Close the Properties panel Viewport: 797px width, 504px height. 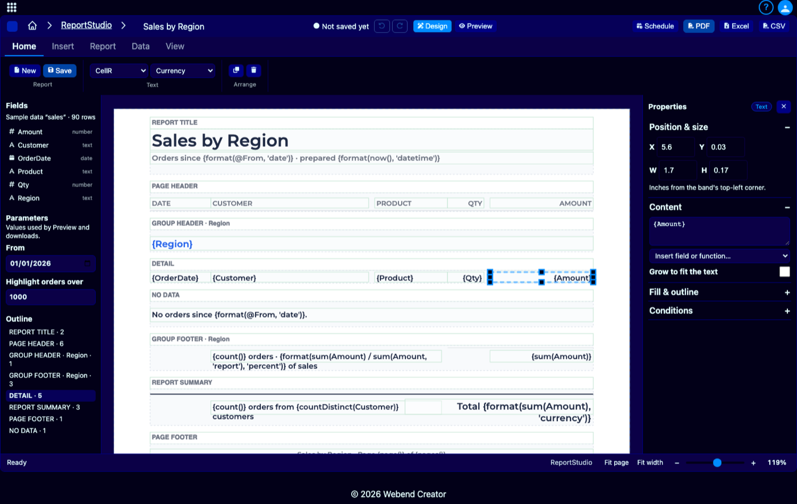coord(783,106)
